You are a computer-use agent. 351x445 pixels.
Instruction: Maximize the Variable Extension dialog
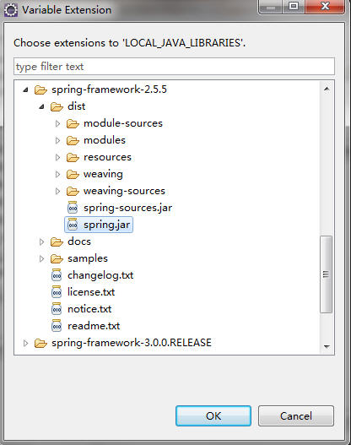click(x=294, y=6)
